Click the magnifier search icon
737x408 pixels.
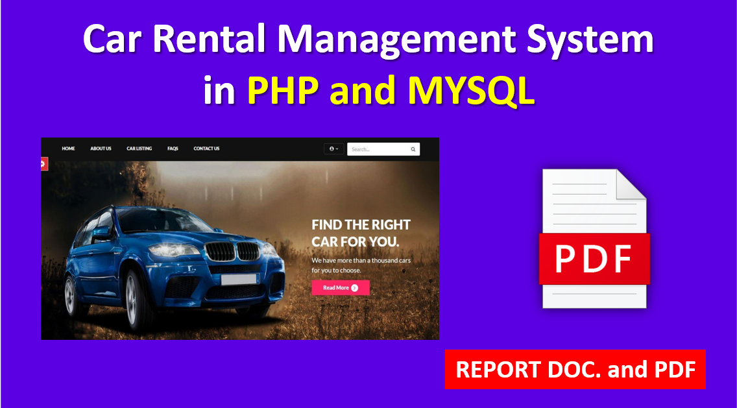413,149
